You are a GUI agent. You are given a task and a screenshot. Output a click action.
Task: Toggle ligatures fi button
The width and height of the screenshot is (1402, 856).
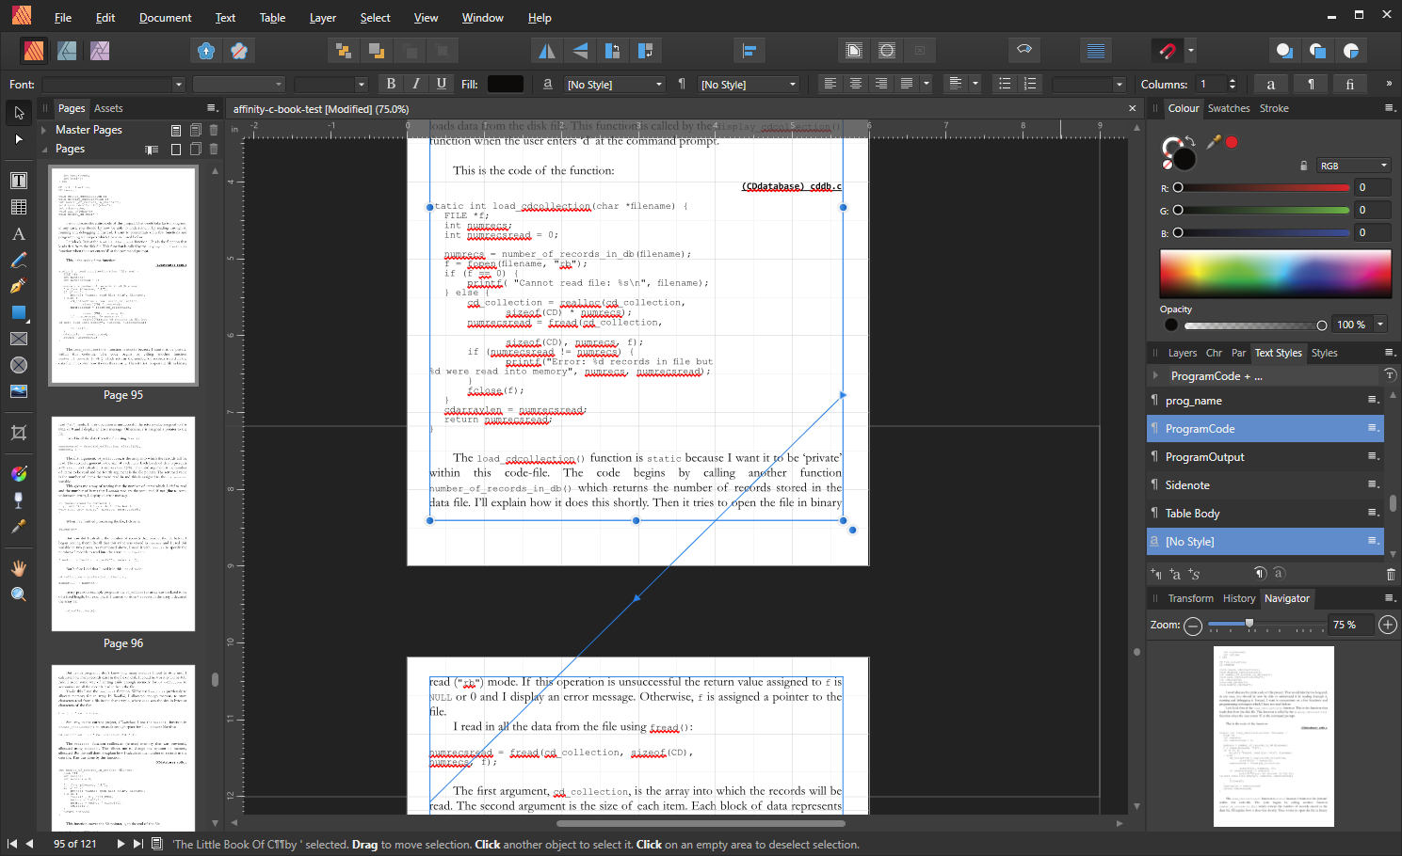point(1349,84)
